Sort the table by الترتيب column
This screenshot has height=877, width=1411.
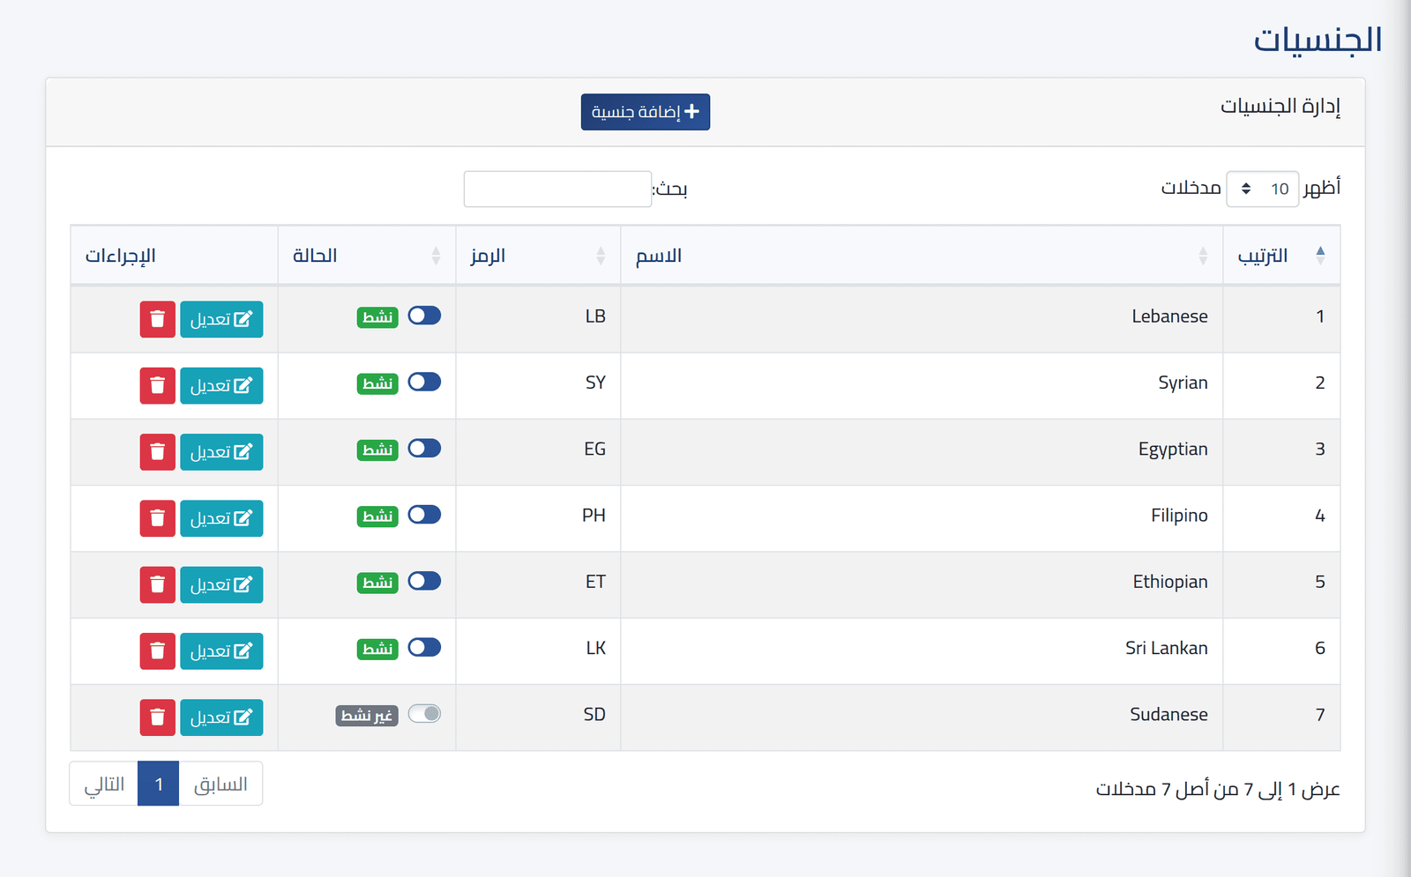pyautogui.click(x=1281, y=256)
